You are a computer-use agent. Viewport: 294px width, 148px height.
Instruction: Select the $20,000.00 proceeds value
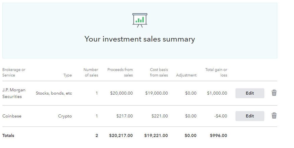[121, 93]
